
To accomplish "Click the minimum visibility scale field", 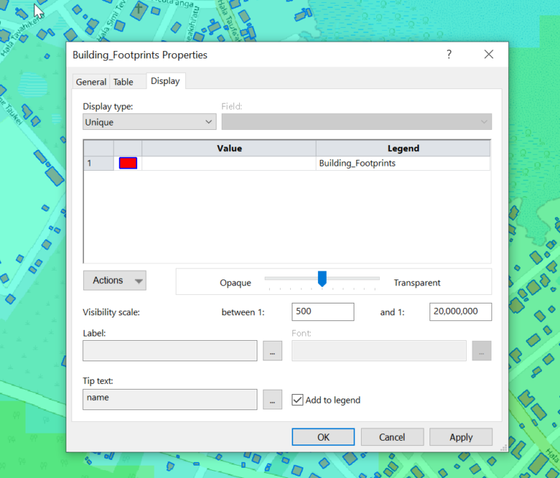I will [x=322, y=312].
